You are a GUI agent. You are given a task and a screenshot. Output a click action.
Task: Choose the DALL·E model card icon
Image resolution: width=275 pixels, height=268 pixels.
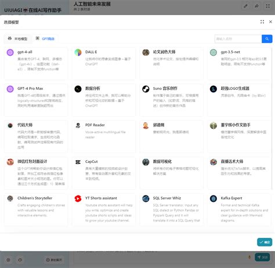78,52
